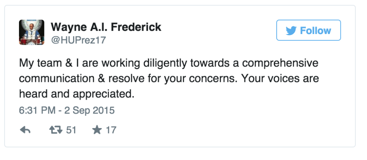Click the Twitter bird icon in Follow button
367x160 pixels.
291,31
